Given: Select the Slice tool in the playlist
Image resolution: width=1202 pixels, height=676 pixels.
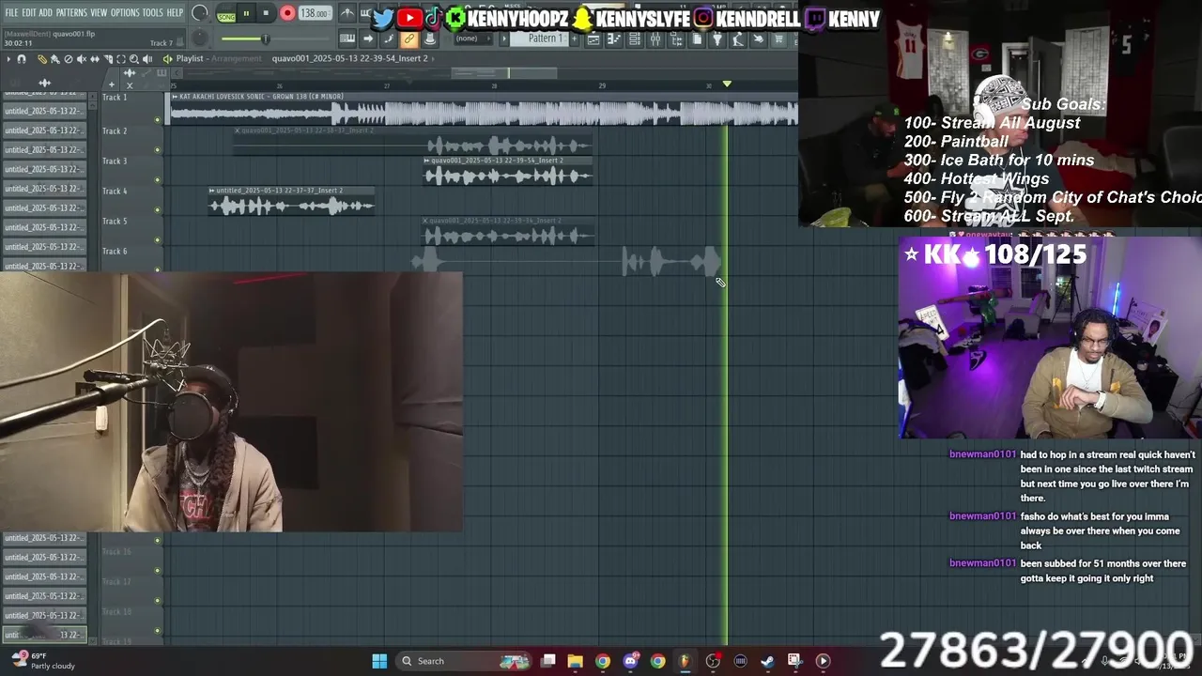Looking at the screenshot, I should 108,59.
